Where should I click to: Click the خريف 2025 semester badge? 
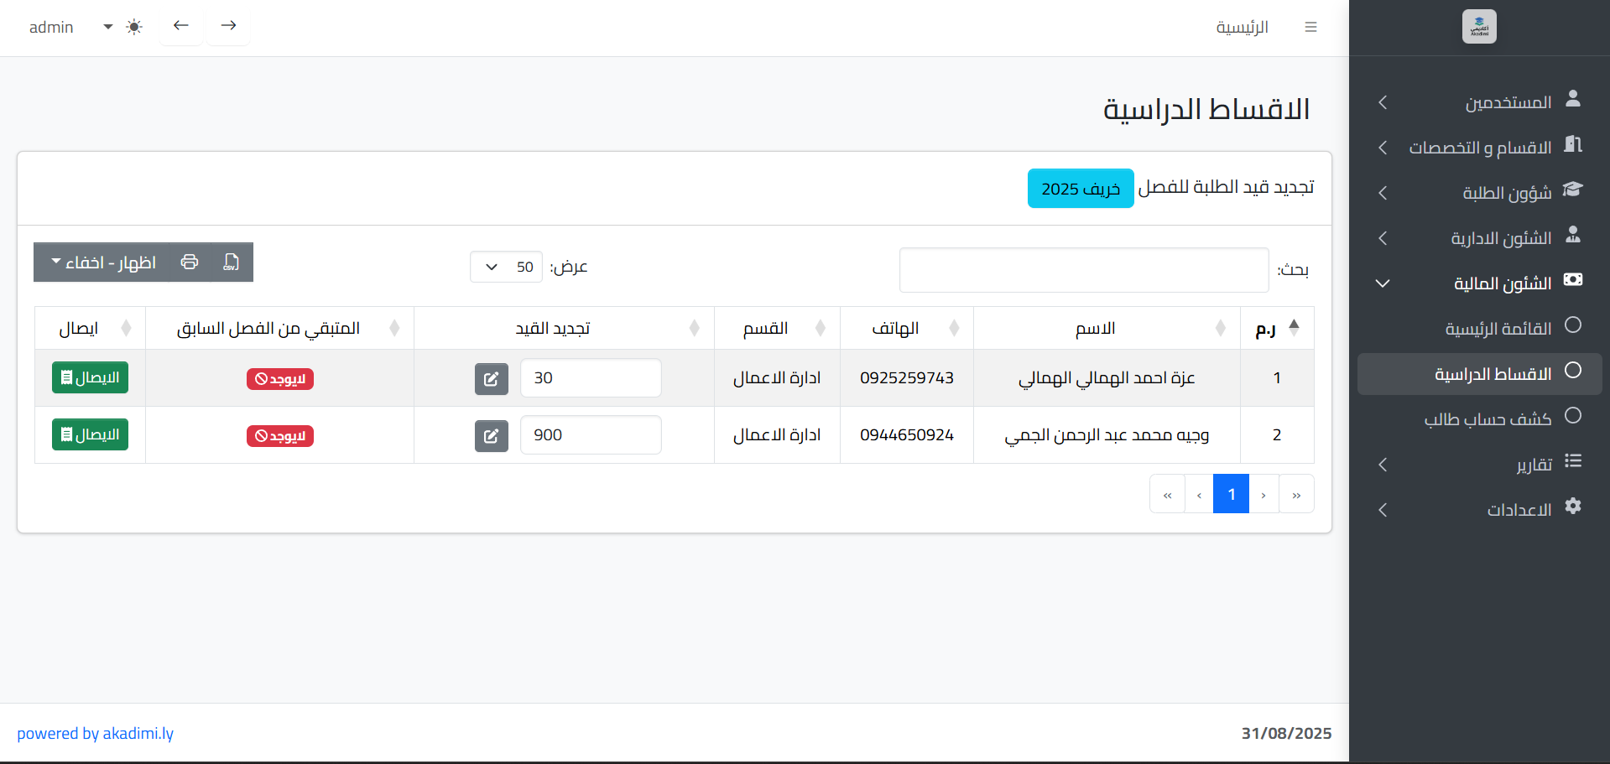coord(1080,189)
